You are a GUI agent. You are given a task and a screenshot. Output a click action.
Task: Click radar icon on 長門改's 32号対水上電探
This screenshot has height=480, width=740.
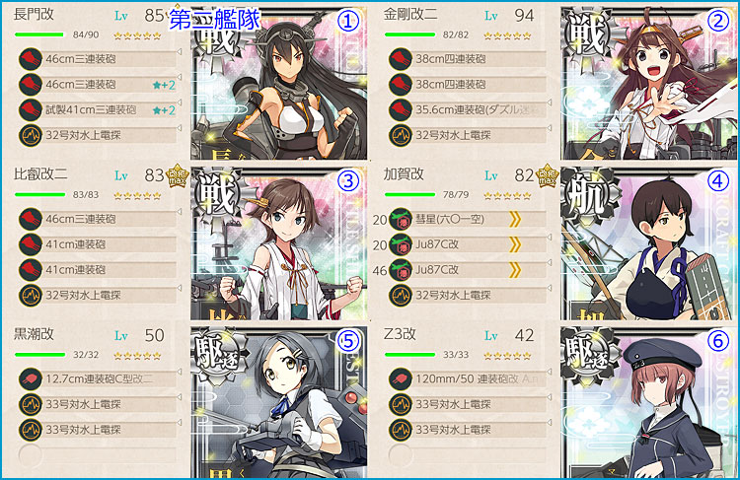[31, 135]
